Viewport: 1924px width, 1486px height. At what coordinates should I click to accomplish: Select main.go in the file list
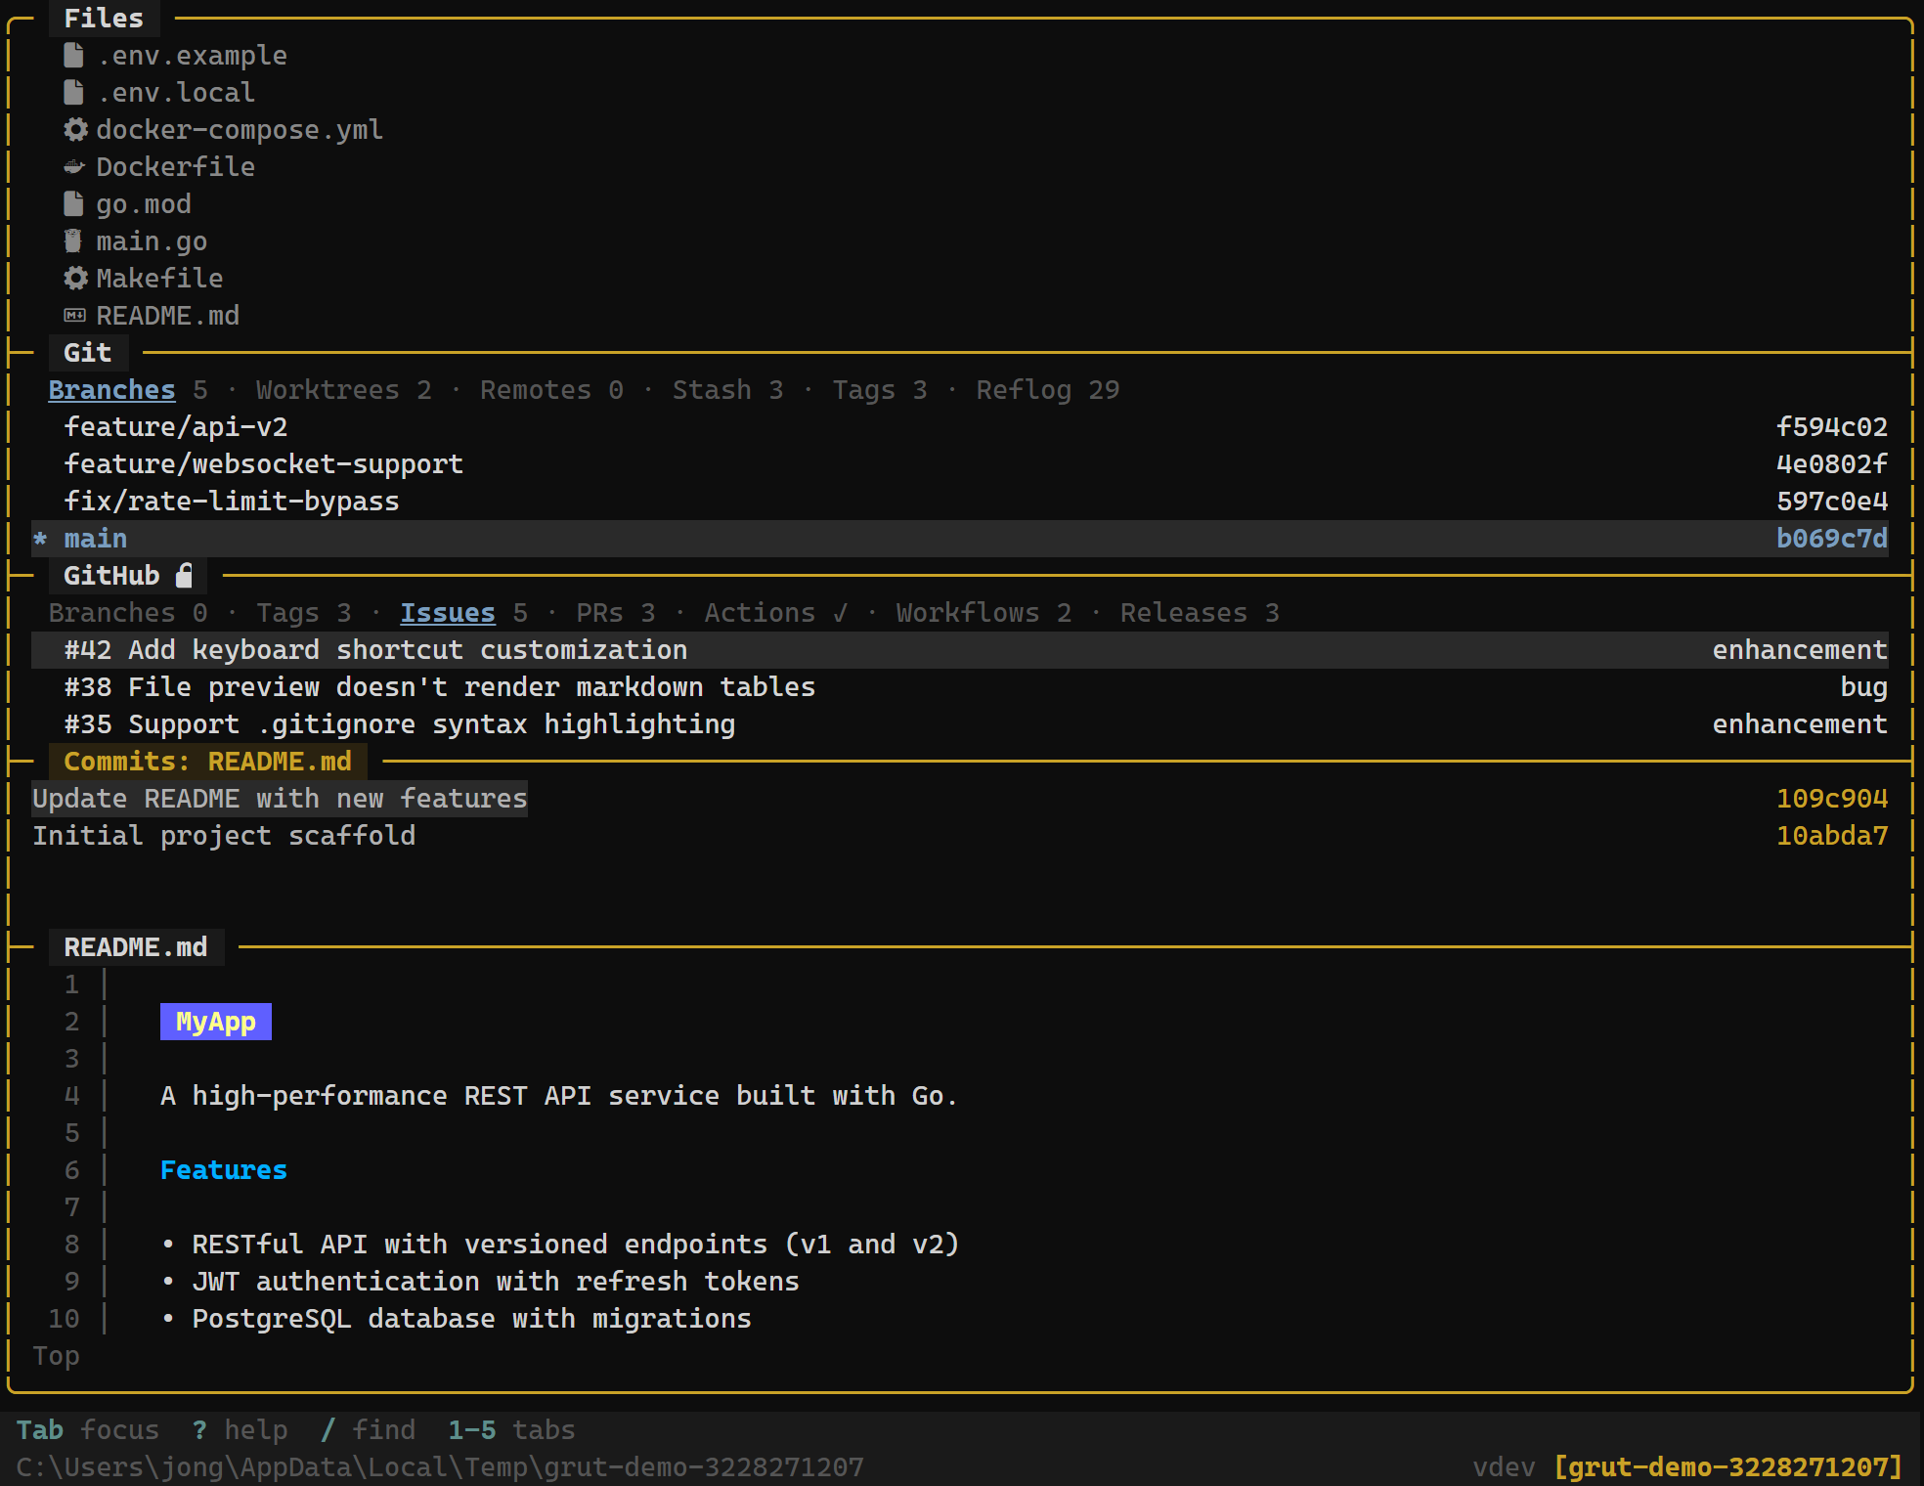pyautogui.click(x=152, y=241)
